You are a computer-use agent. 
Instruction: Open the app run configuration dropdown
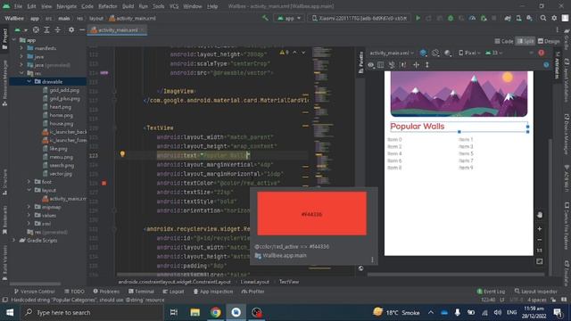[289, 18]
